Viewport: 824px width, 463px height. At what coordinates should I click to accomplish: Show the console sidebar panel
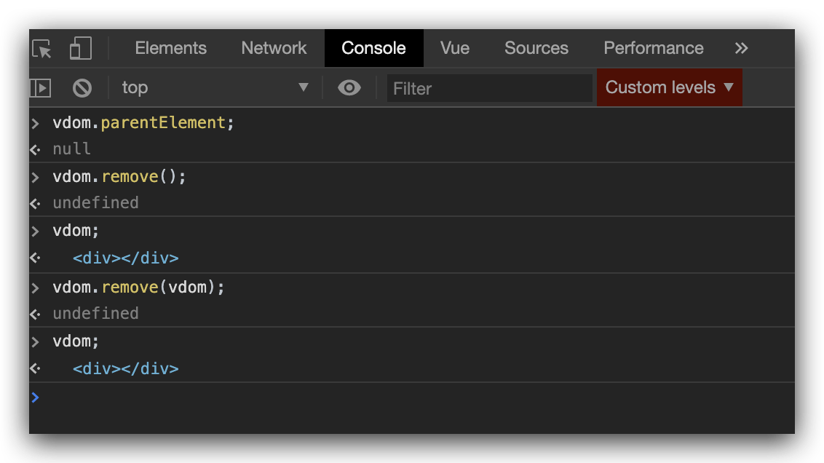click(40, 88)
